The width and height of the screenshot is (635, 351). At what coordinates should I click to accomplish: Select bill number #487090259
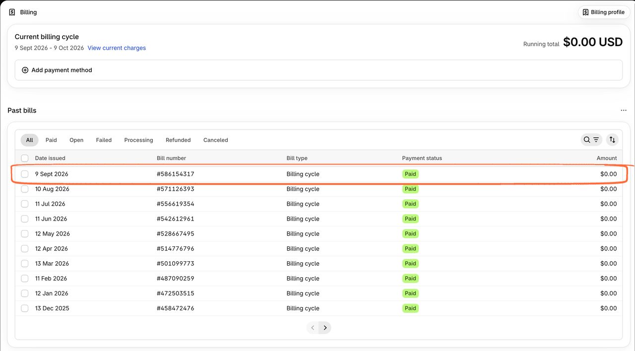click(x=176, y=278)
